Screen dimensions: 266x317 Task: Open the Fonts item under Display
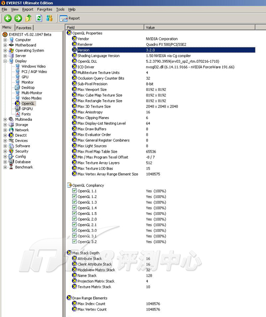26,114
